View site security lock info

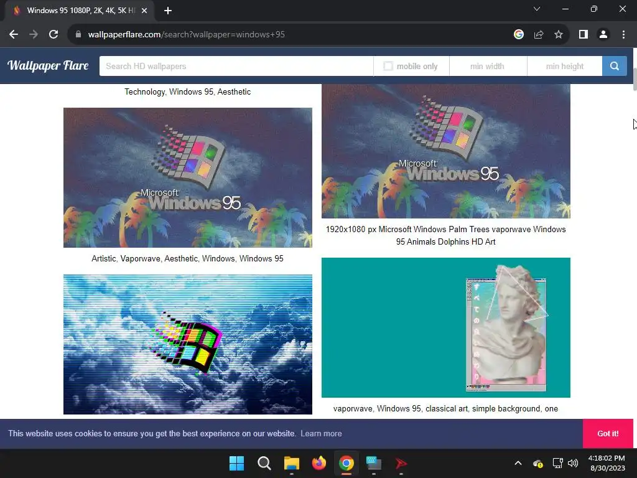(78, 35)
